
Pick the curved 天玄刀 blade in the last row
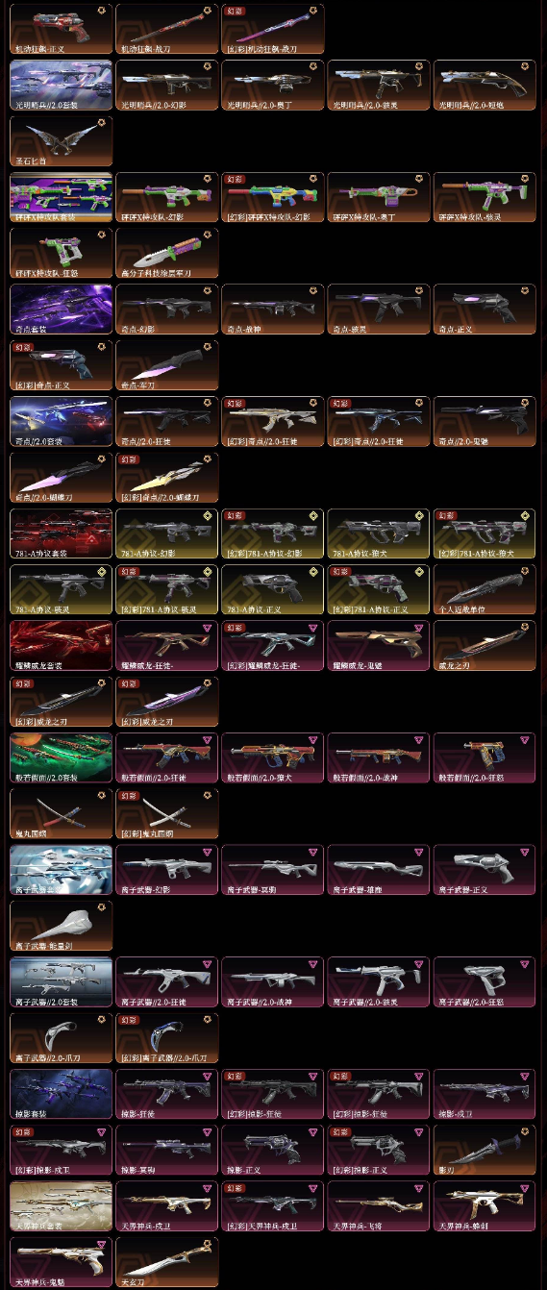tap(166, 1263)
